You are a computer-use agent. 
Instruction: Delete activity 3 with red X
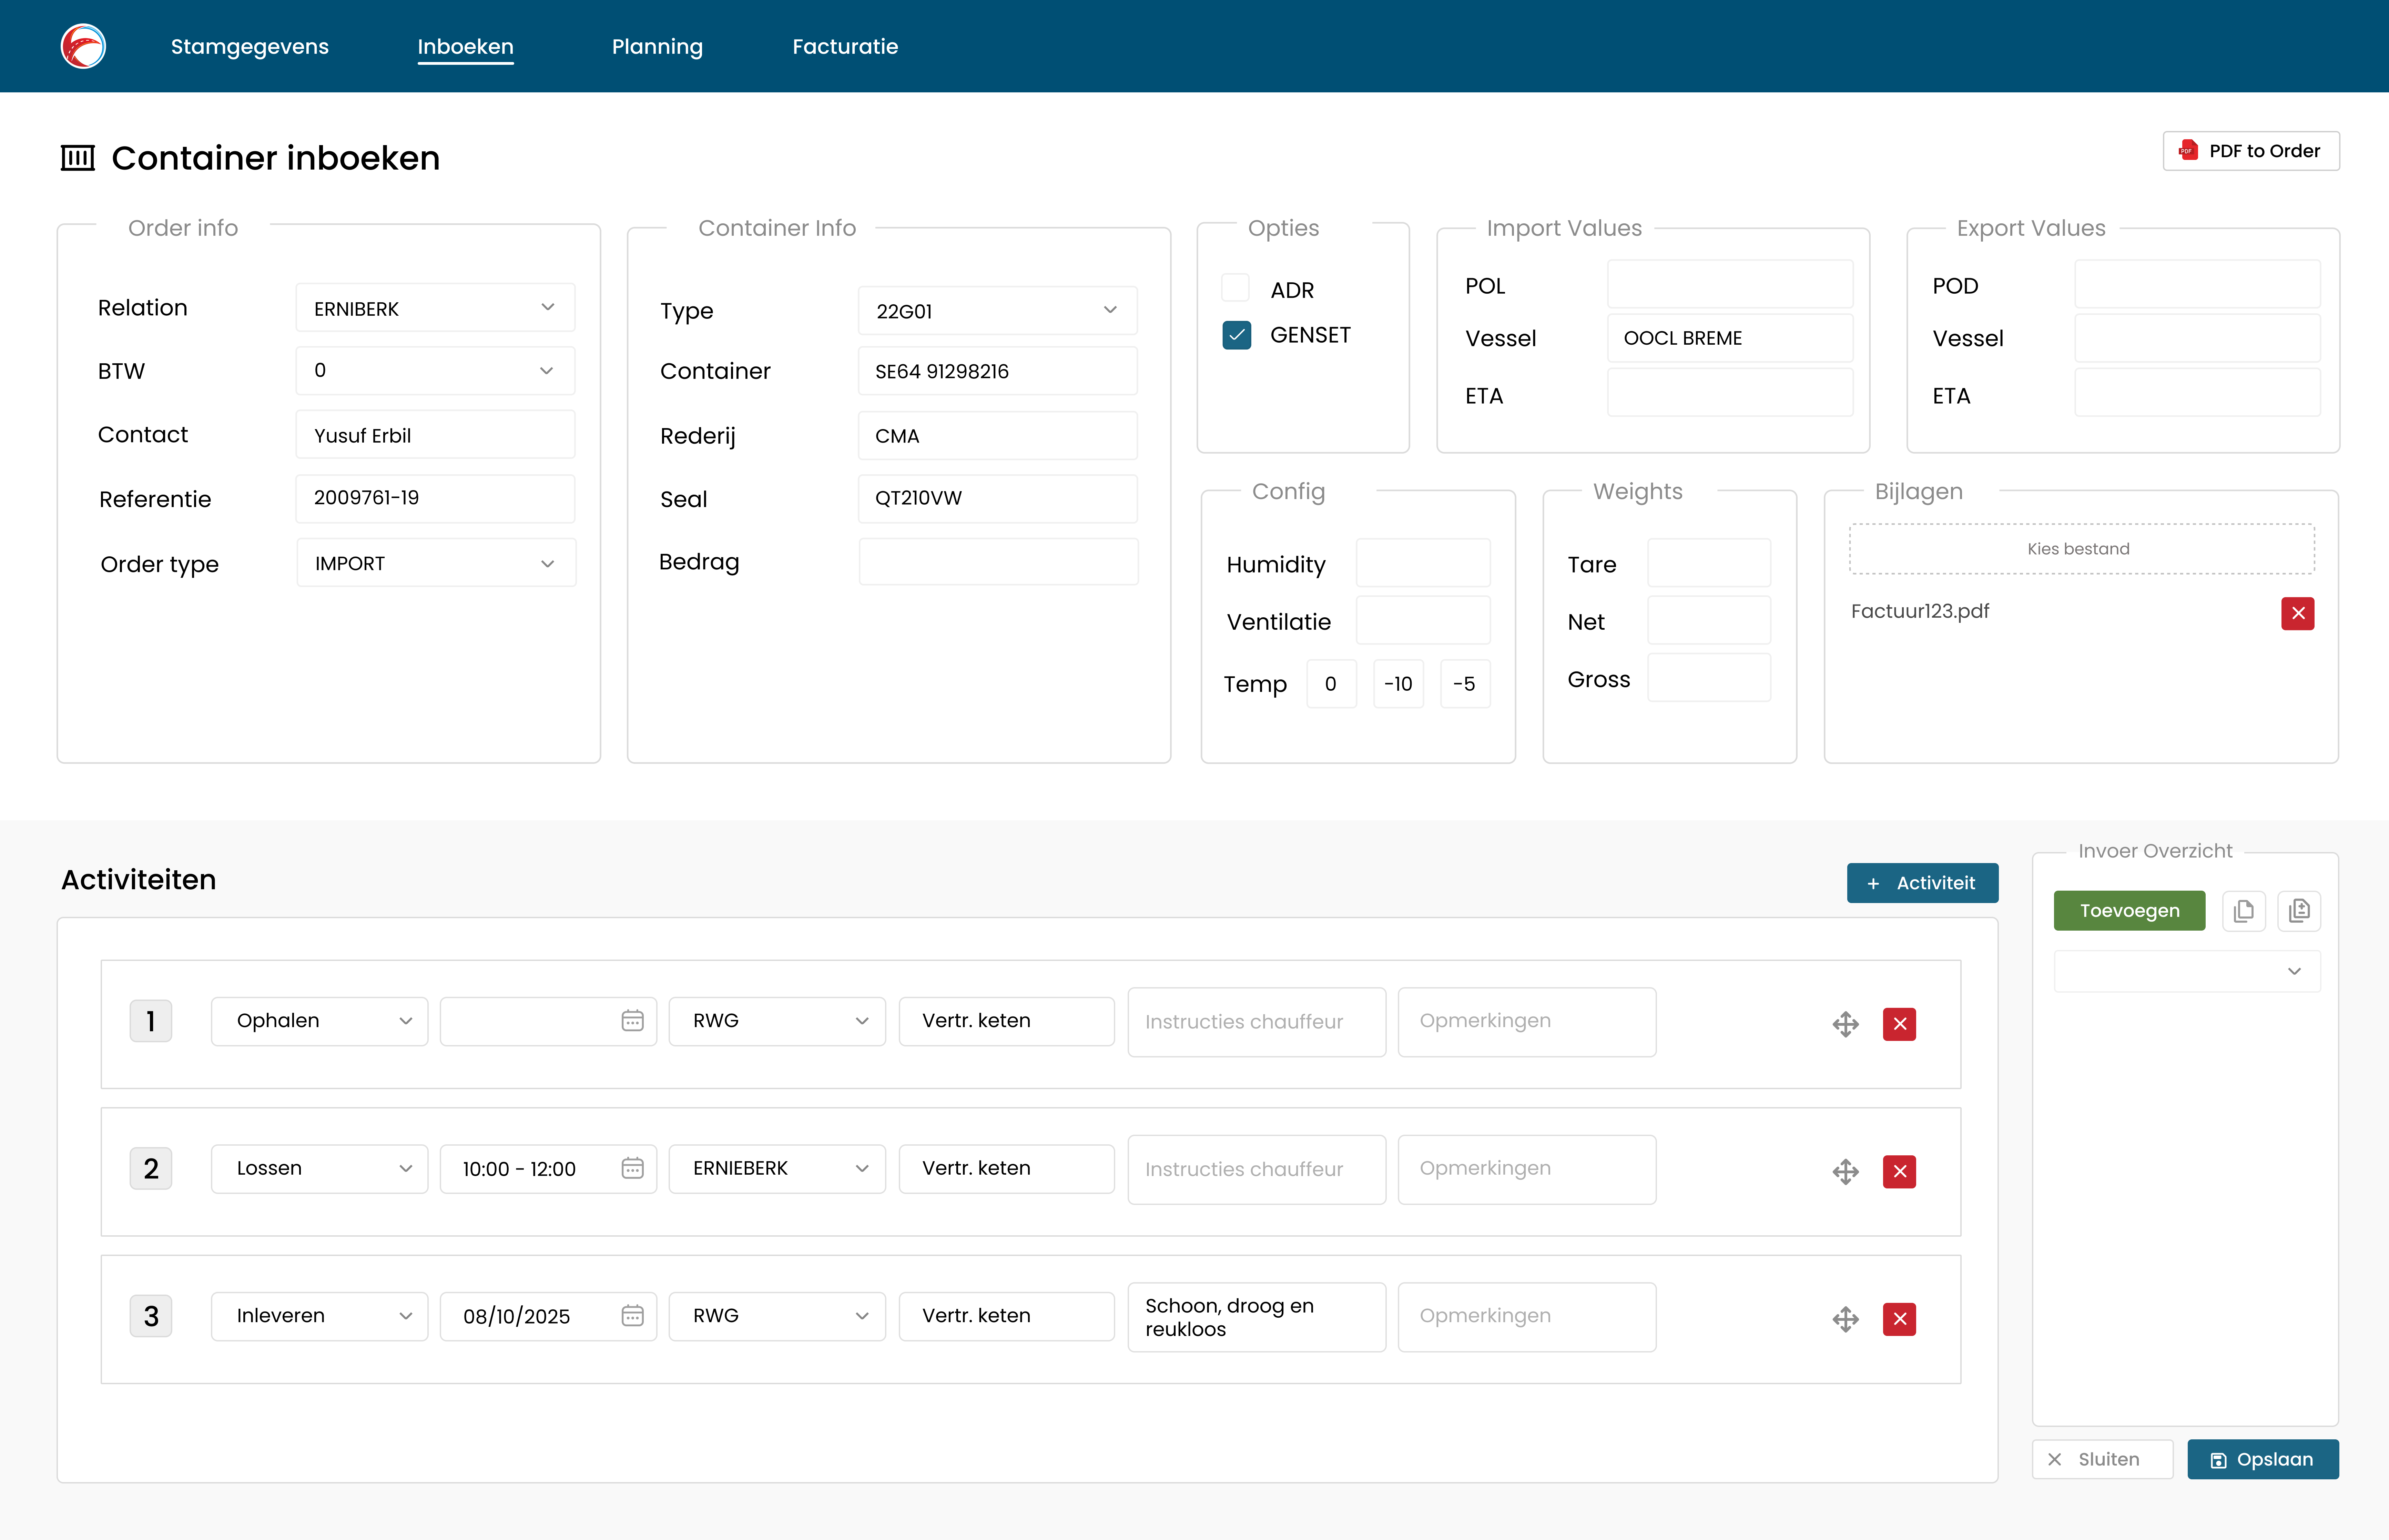tap(1899, 1319)
